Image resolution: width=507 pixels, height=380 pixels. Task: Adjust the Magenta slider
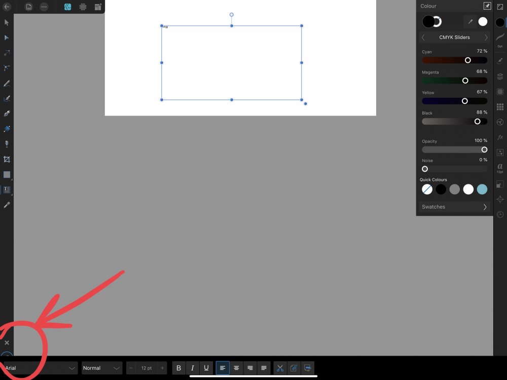454,81
